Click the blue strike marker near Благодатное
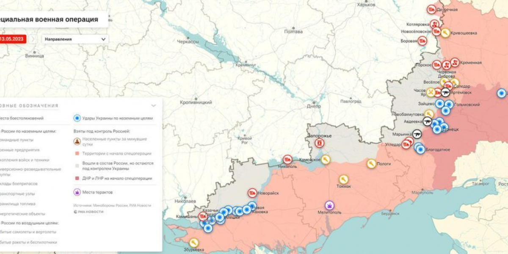 point(420,149)
